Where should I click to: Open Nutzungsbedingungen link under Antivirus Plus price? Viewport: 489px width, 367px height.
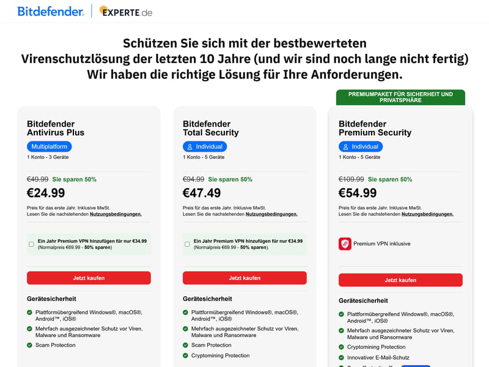click(x=116, y=214)
